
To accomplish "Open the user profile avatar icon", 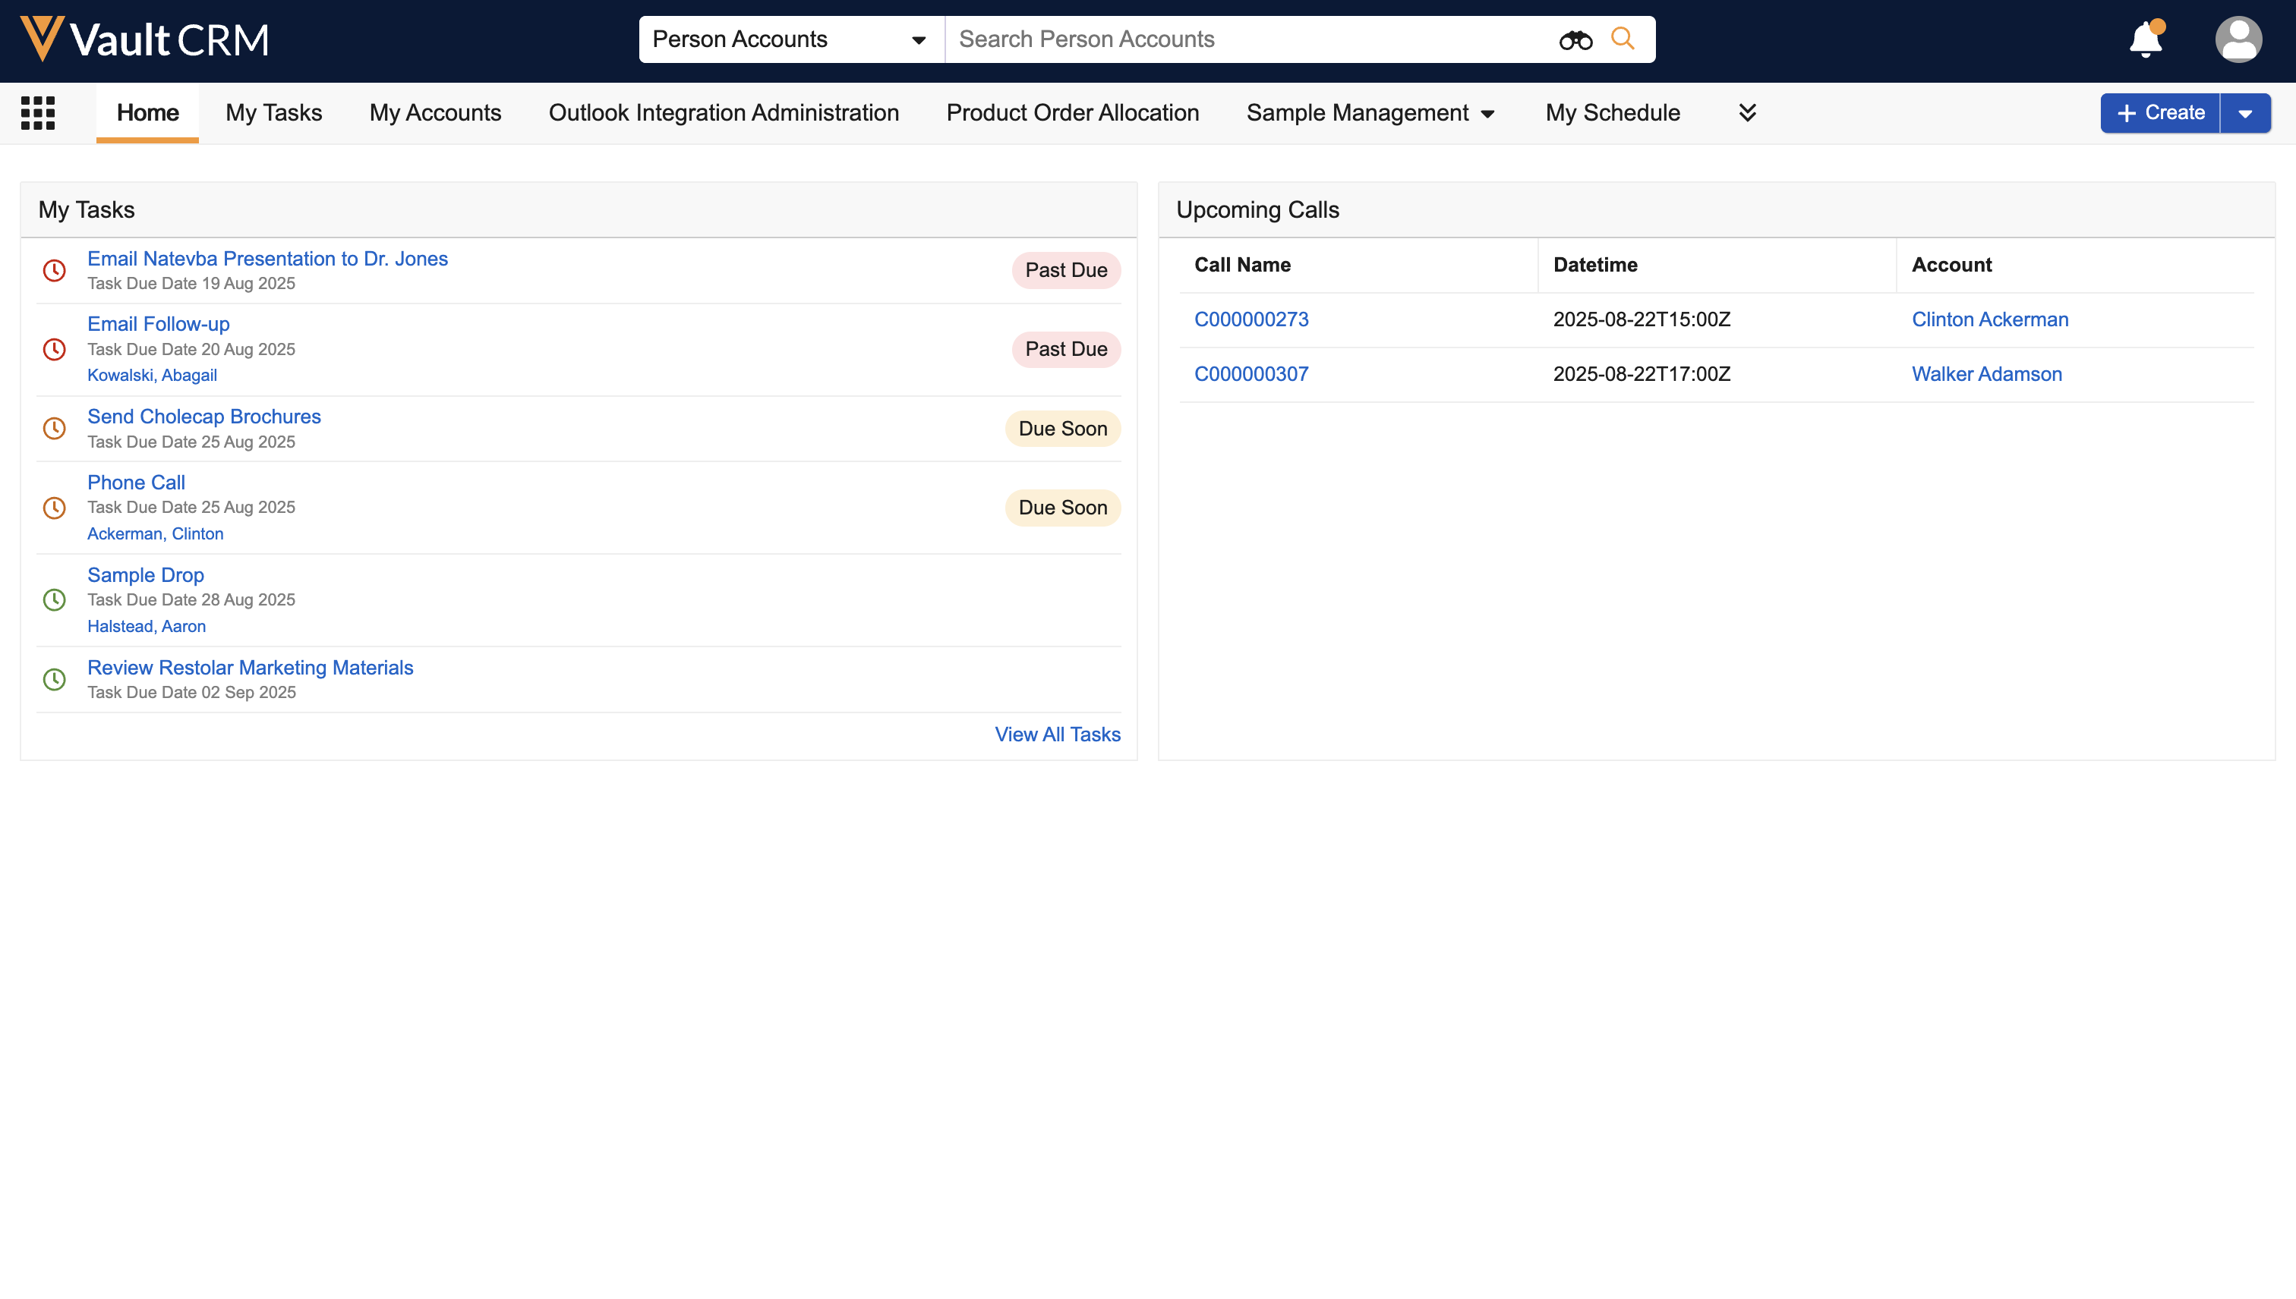I will (2240, 39).
